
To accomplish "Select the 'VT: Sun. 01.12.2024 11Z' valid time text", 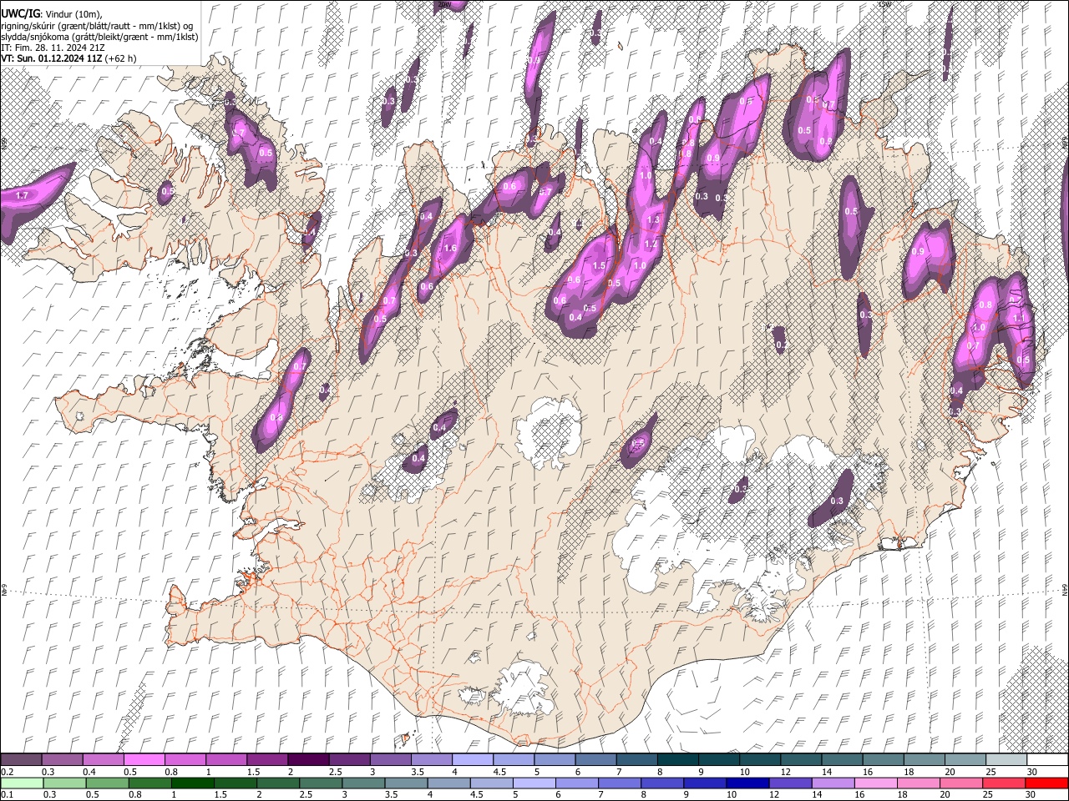I will pos(51,58).
